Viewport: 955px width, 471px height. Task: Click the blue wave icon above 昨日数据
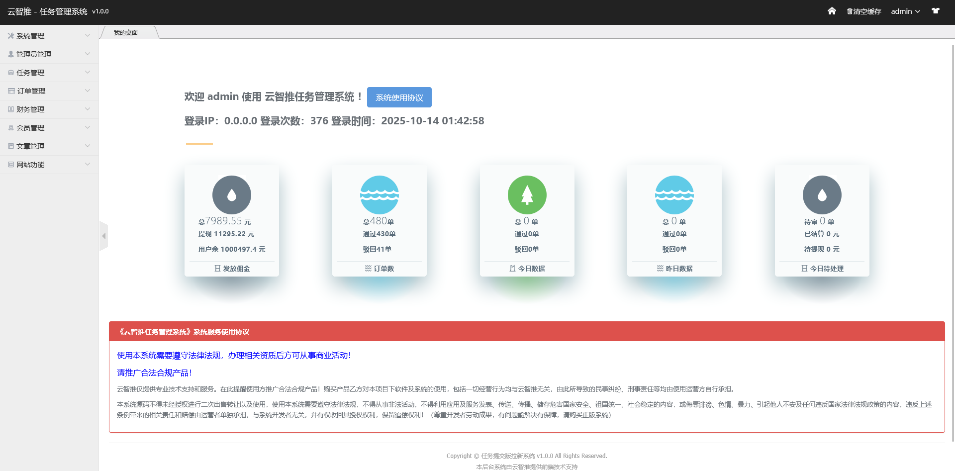click(x=674, y=195)
